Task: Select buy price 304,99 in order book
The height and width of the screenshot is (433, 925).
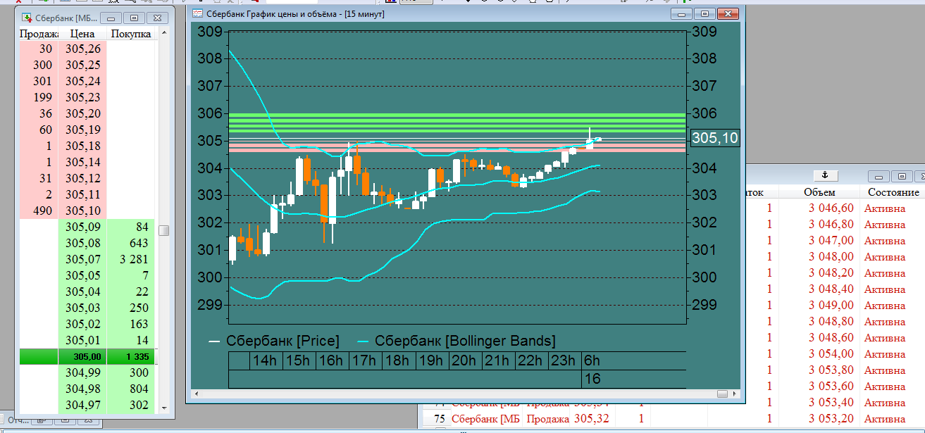Action: click(x=83, y=372)
